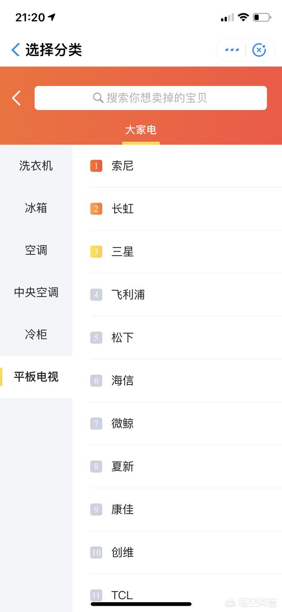
Task: Open the 冰箱 sidebar category
Action: (36, 208)
